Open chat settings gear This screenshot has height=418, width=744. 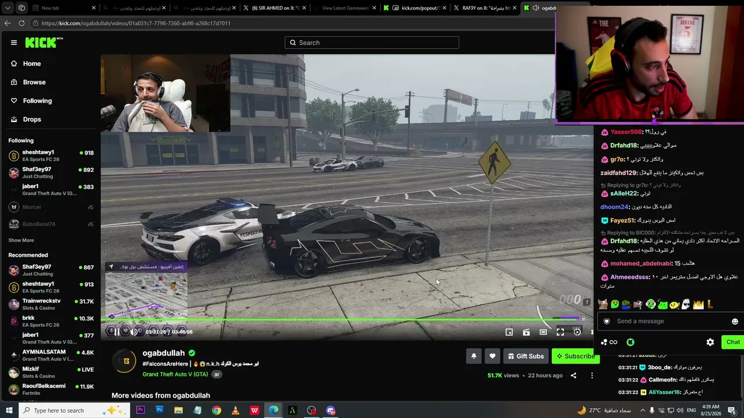pos(710,342)
